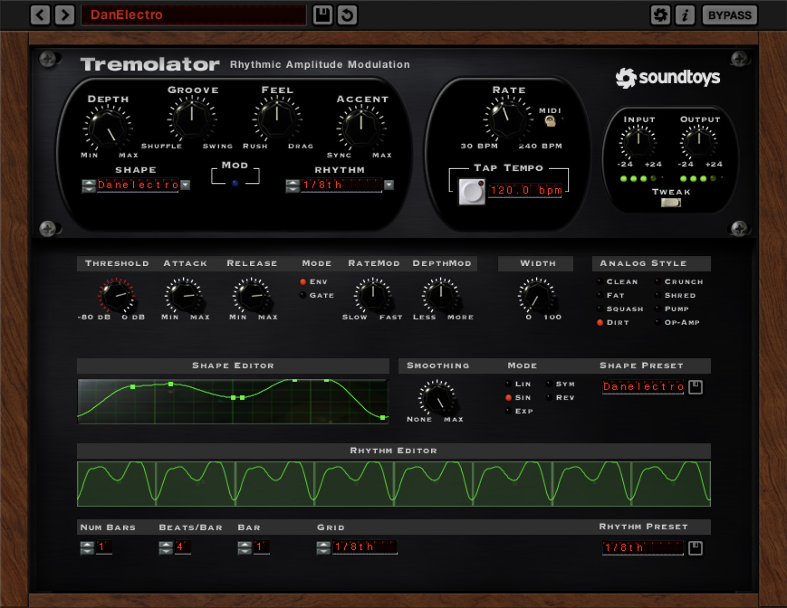Click the Shape Editor curve display
Screen dimensions: 787x608
click(233, 401)
